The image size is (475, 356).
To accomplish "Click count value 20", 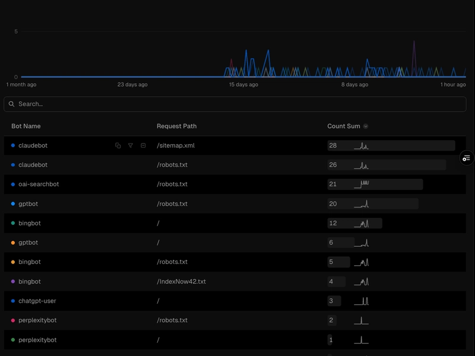I will pos(333,204).
